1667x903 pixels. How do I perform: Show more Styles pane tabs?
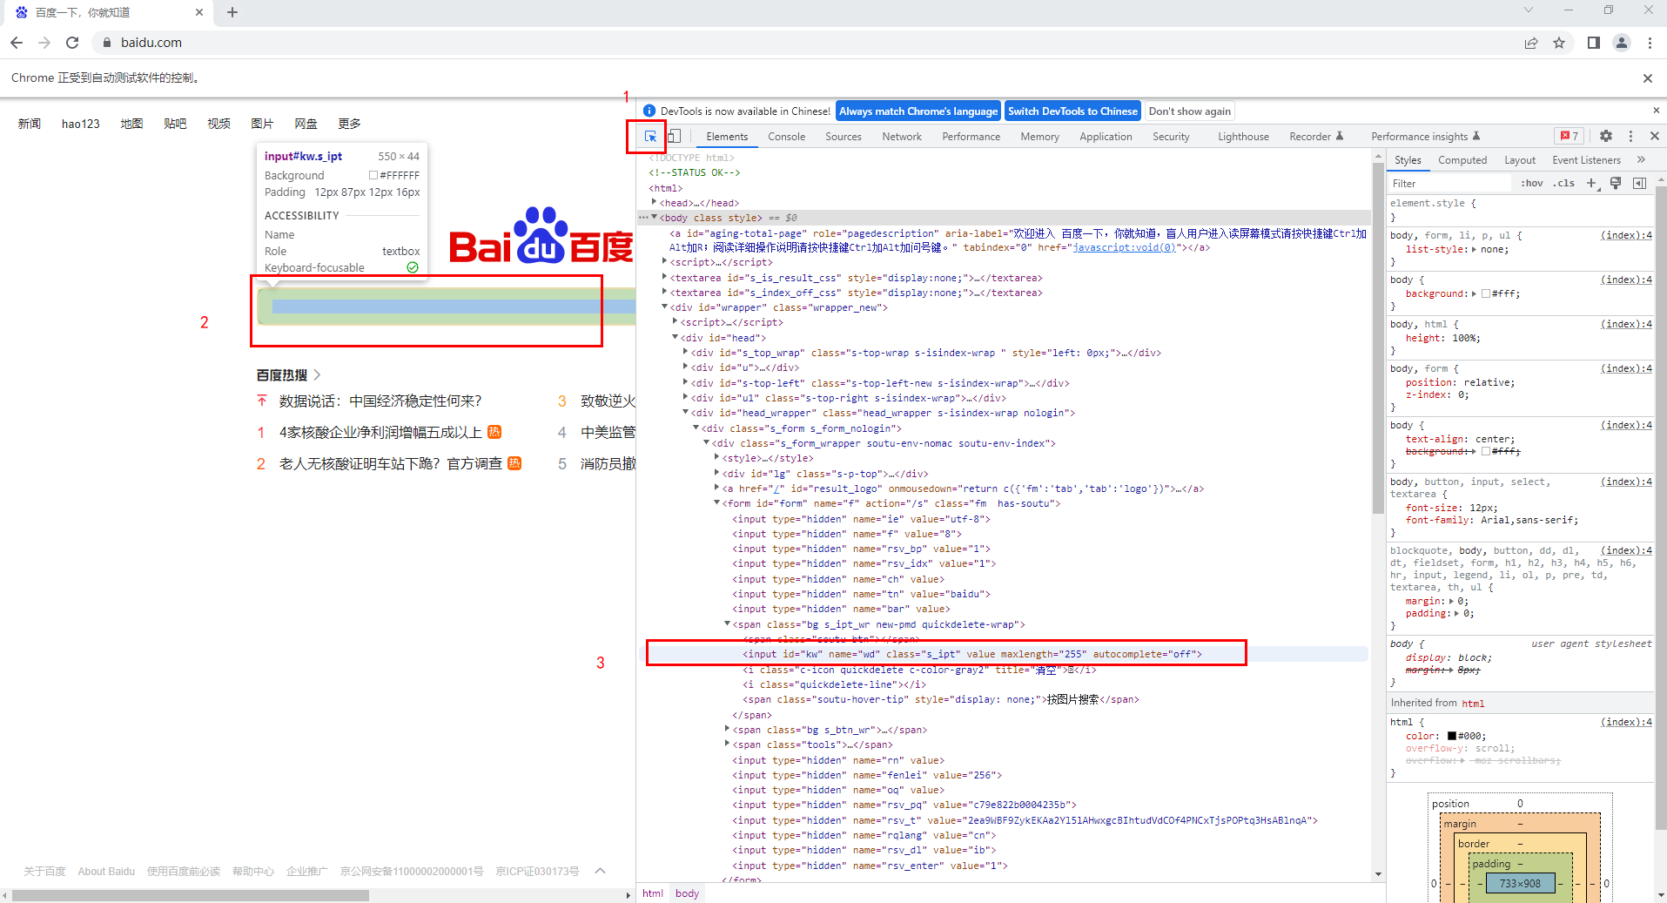pos(1641,159)
